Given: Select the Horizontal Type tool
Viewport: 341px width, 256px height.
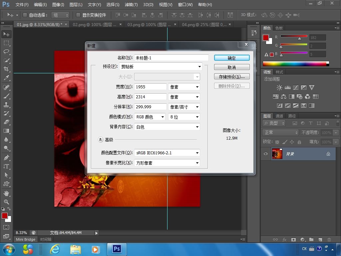Looking at the screenshot, I should coord(6,166).
